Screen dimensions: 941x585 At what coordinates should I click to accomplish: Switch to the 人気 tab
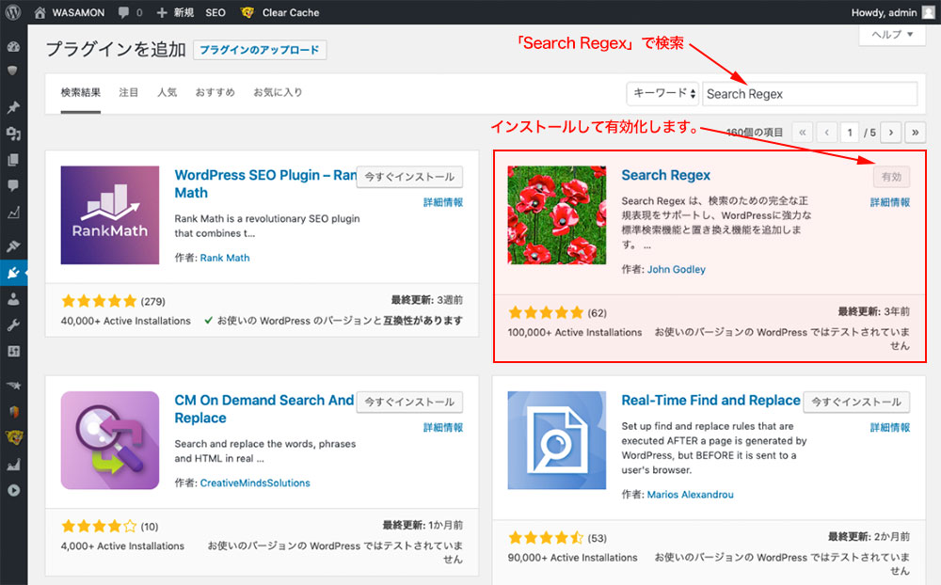167,92
